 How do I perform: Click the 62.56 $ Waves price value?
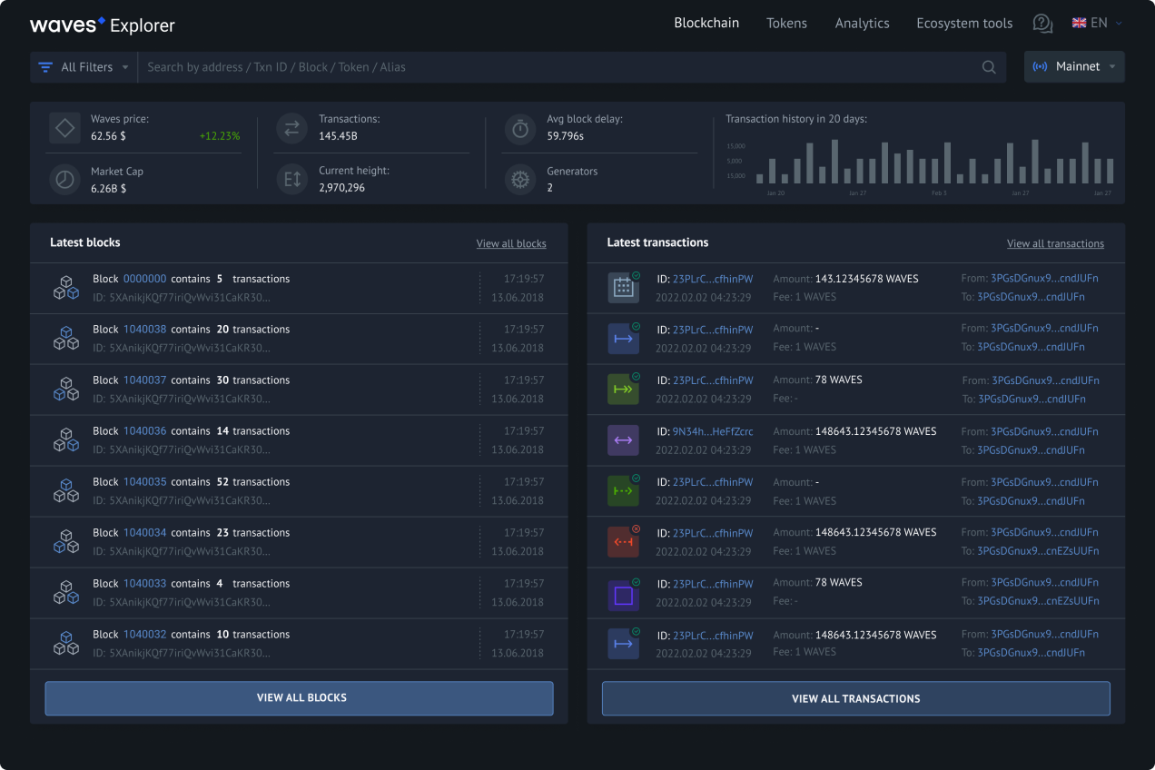click(108, 136)
